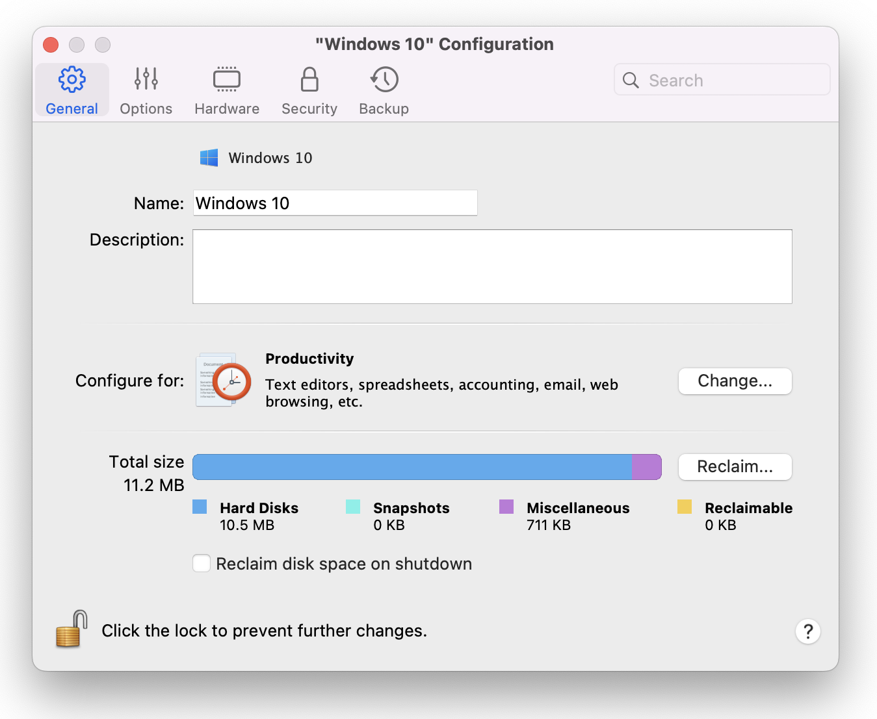
Task: Click the blue Hard Disks legend swatch
Action: click(x=200, y=507)
